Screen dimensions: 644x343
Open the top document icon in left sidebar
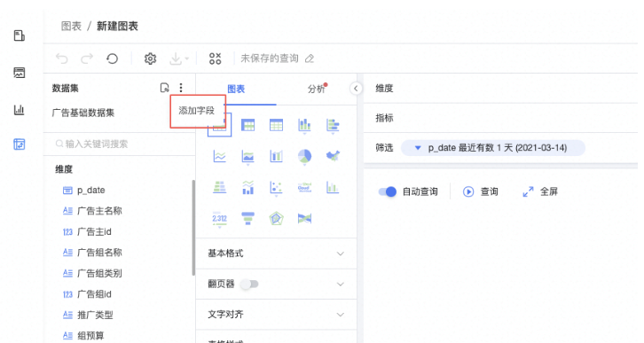point(20,35)
